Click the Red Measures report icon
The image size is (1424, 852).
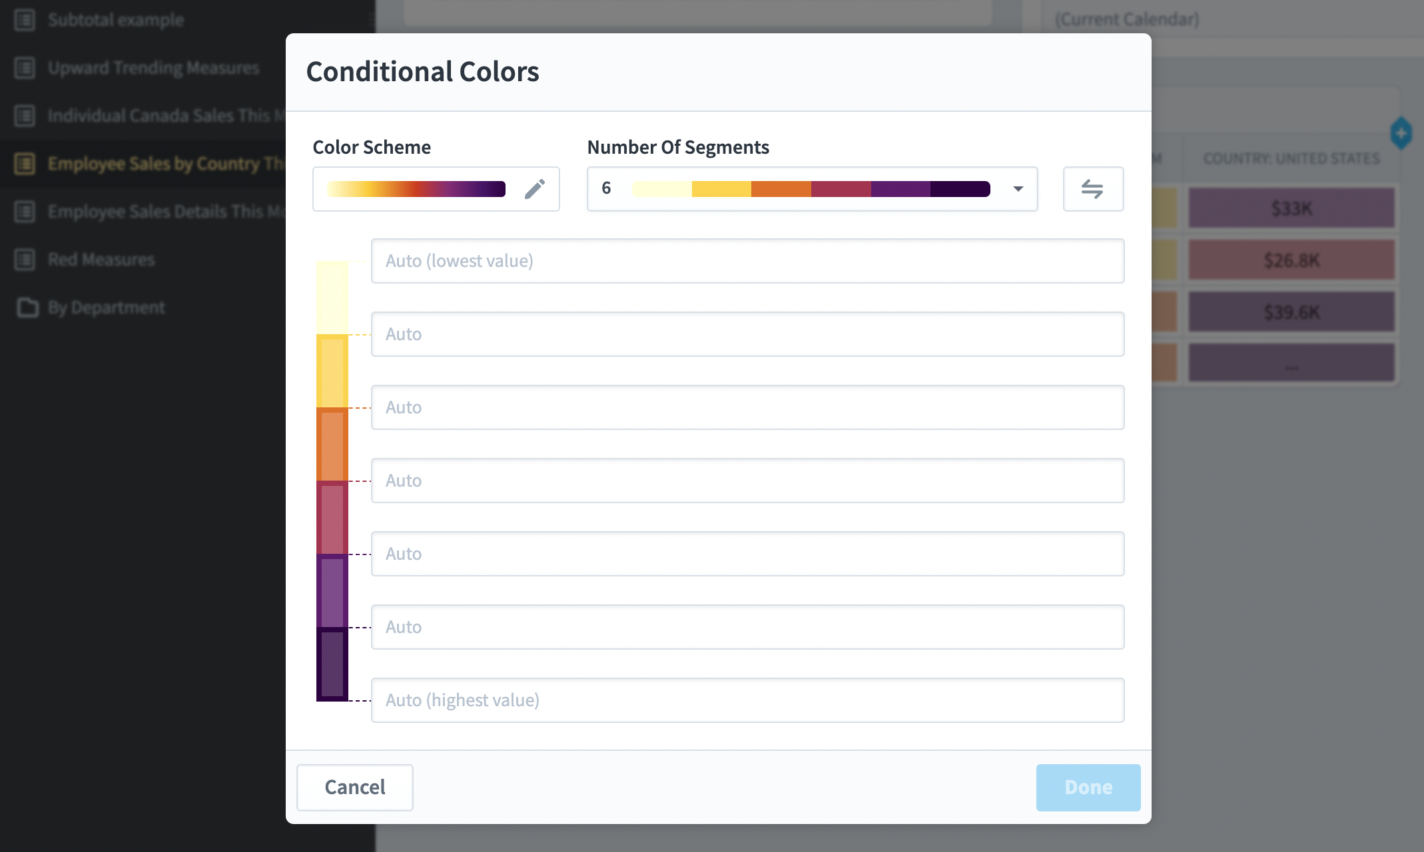(25, 260)
